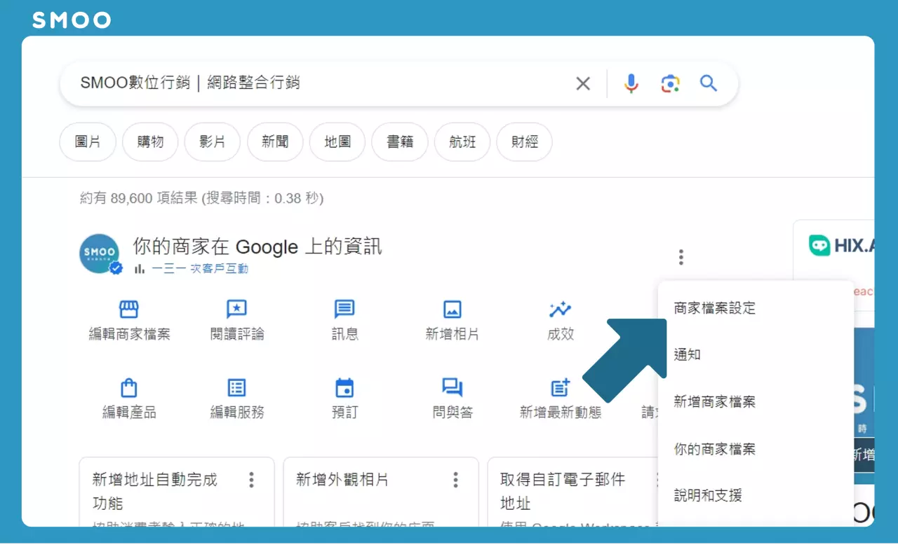The image size is (898, 547).
Task: Open three-dot menu on 新增外觀相片 card
Action: (455, 480)
